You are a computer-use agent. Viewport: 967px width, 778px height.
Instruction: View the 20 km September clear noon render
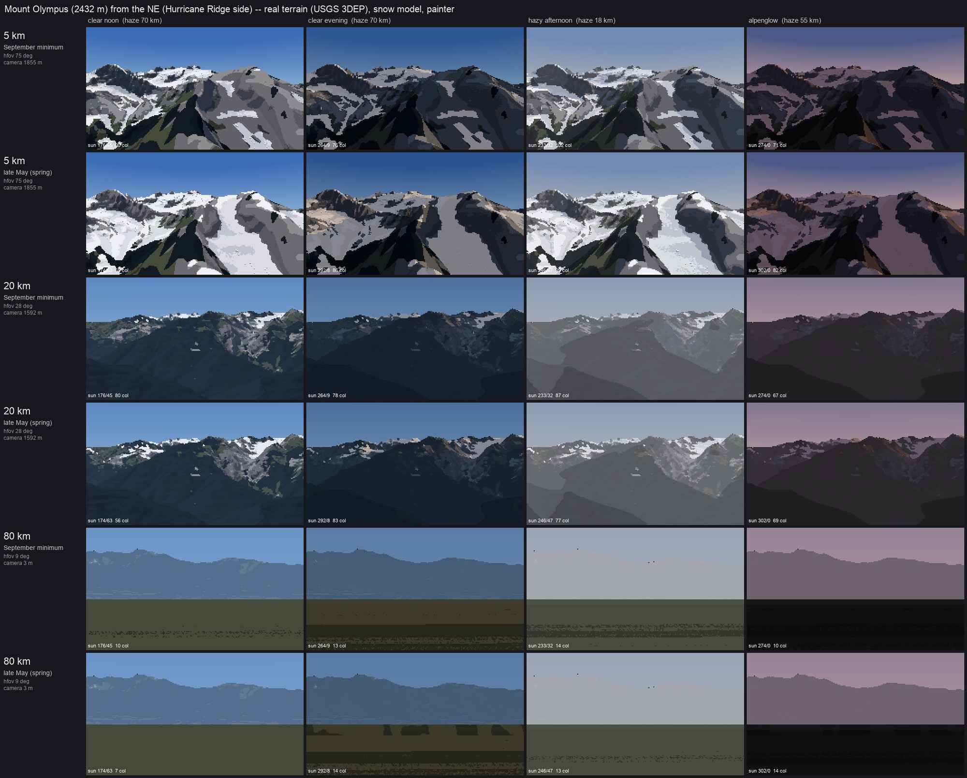pyautogui.click(x=195, y=339)
